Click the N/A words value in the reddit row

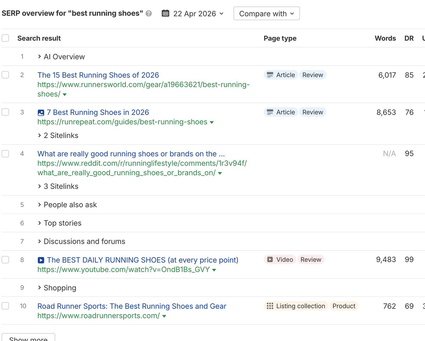[389, 154]
